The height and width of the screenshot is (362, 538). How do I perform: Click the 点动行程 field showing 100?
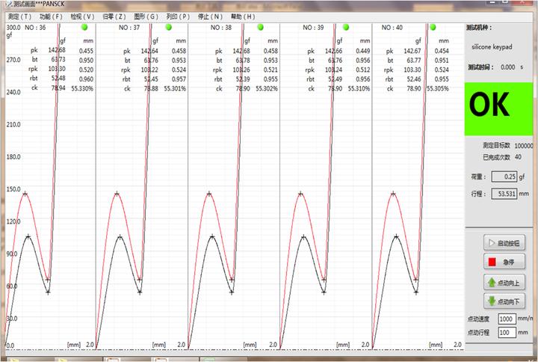507,332
